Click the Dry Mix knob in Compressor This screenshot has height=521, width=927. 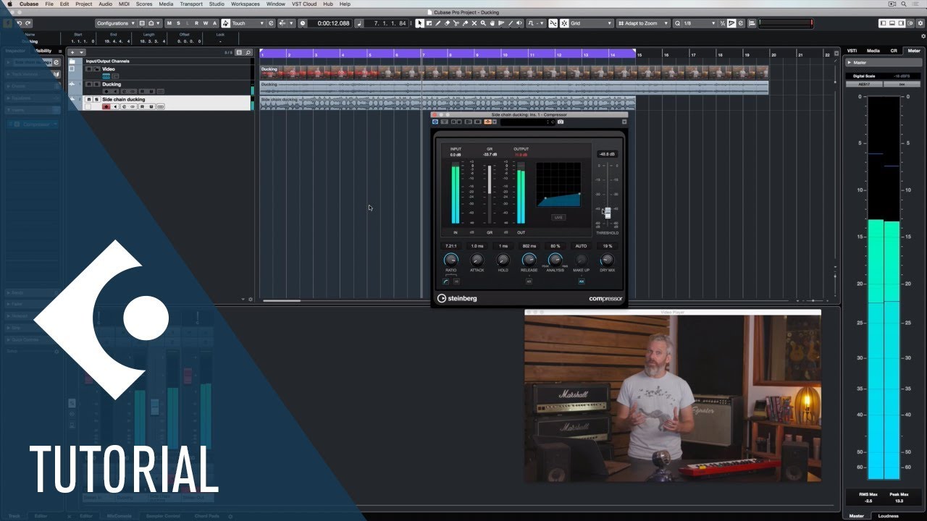point(607,259)
